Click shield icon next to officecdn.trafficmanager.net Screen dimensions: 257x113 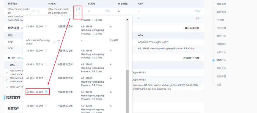(54, 42)
